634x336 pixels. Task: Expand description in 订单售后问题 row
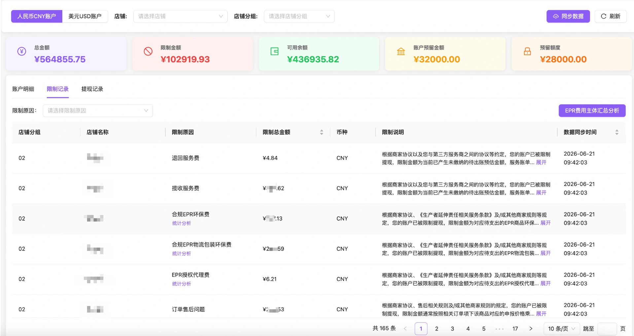(x=541, y=314)
